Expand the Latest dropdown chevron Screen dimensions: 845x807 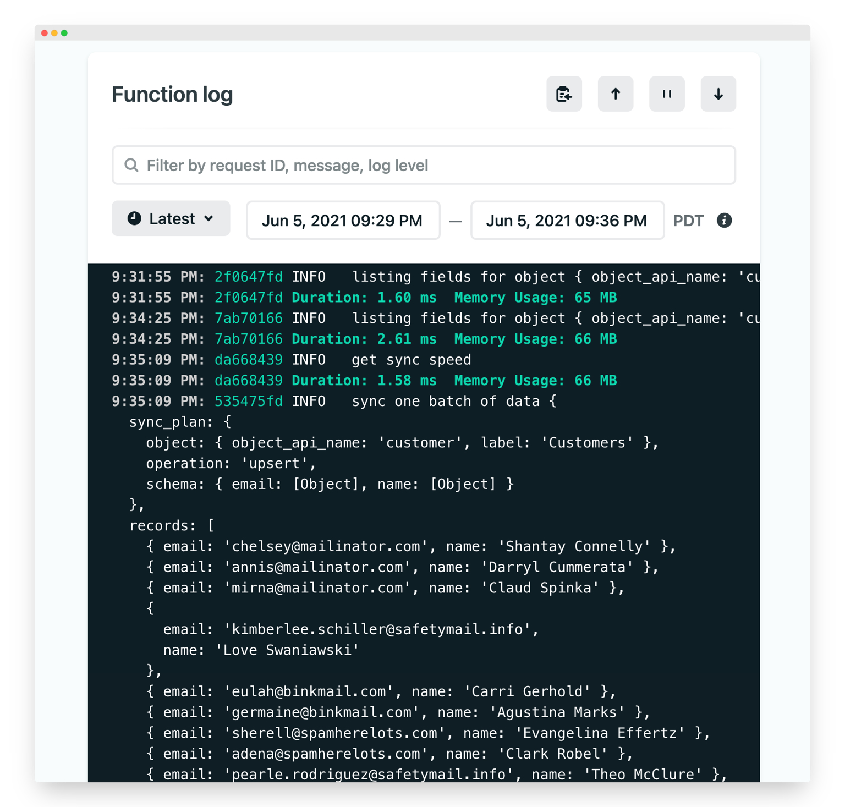(209, 218)
